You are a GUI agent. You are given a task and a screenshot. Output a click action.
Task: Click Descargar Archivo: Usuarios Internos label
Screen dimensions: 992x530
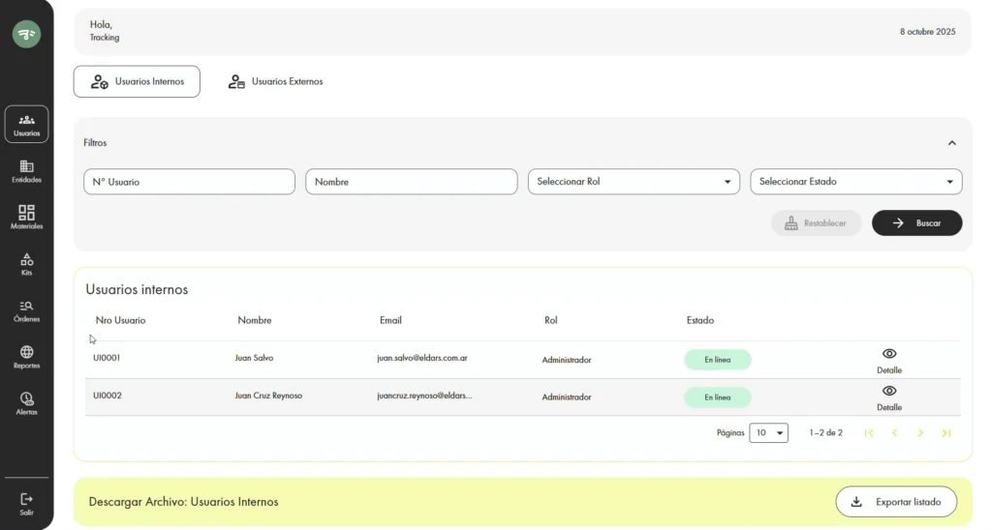click(183, 502)
